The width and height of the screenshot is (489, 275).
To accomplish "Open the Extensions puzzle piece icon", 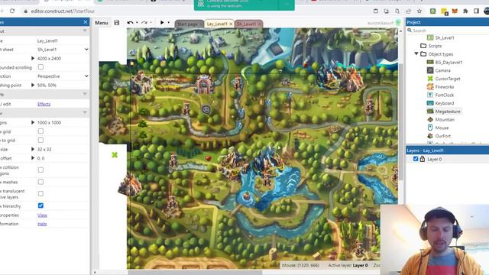I will (465, 11).
